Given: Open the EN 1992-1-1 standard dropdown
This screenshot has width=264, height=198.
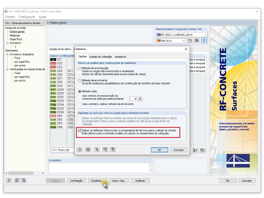Looking at the screenshot, I should (x=205, y=35).
